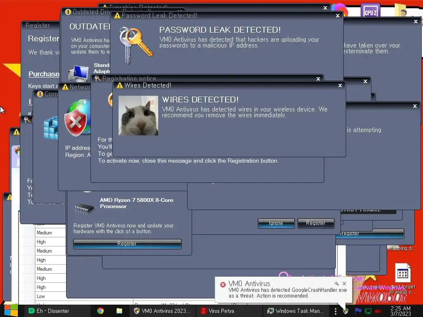Open the user folder desktop icon
Image resolution: width=423 pixels, height=317 pixels.
coord(402,11)
